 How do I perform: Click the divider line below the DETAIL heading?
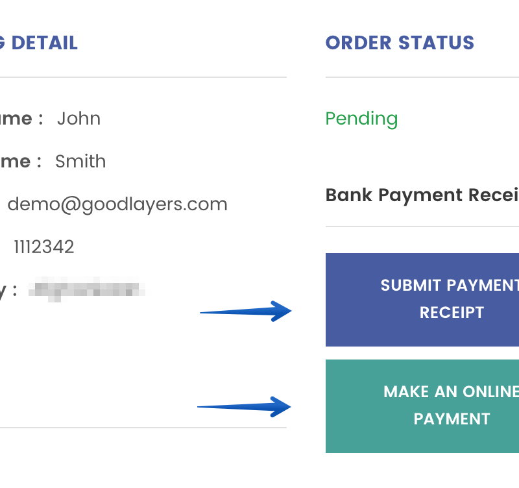(x=143, y=77)
